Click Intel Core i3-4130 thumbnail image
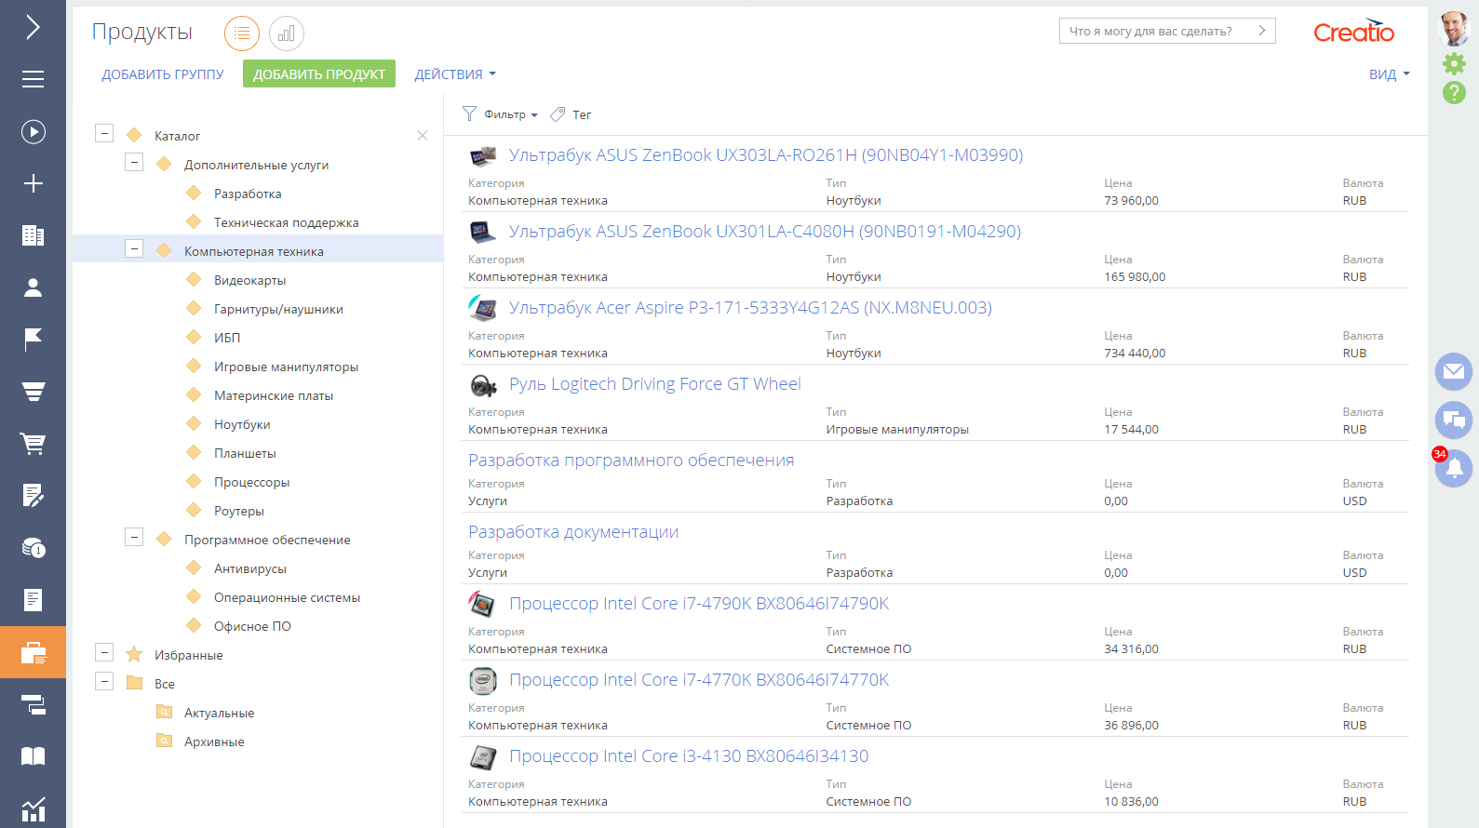The width and height of the screenshot is (1479, 828). click(x=482, y=756)
